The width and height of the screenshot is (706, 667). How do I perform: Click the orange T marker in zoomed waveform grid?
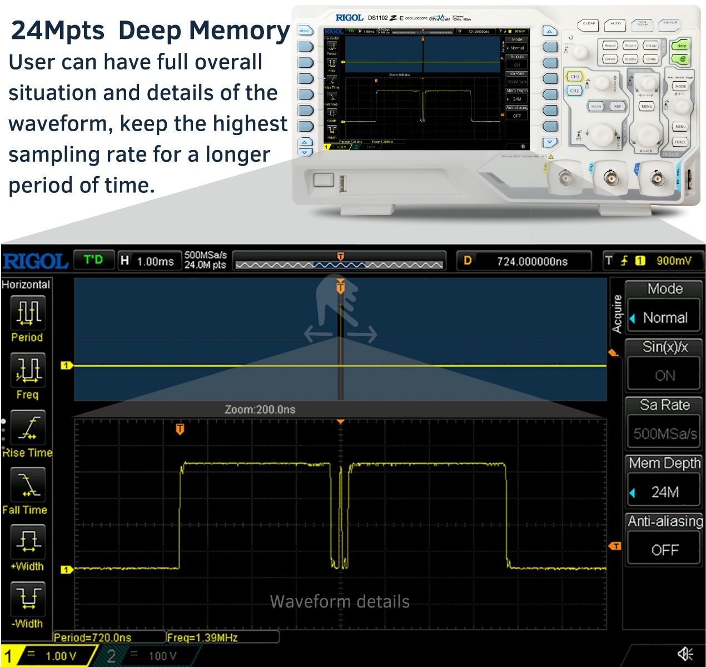180,429
